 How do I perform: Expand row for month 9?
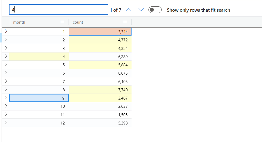[6, 98]
